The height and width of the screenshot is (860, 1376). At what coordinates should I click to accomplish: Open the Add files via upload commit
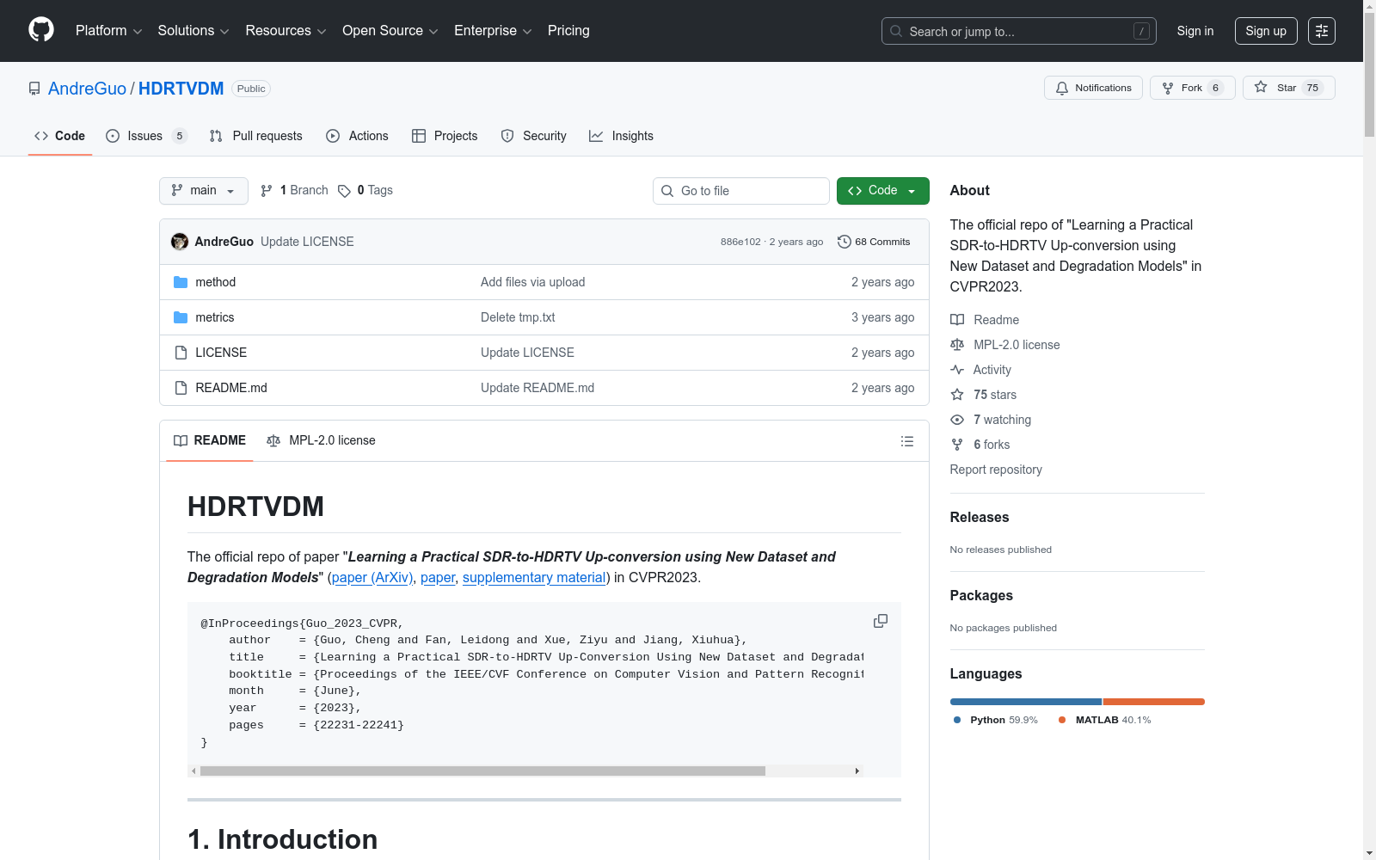click(532, 282)
